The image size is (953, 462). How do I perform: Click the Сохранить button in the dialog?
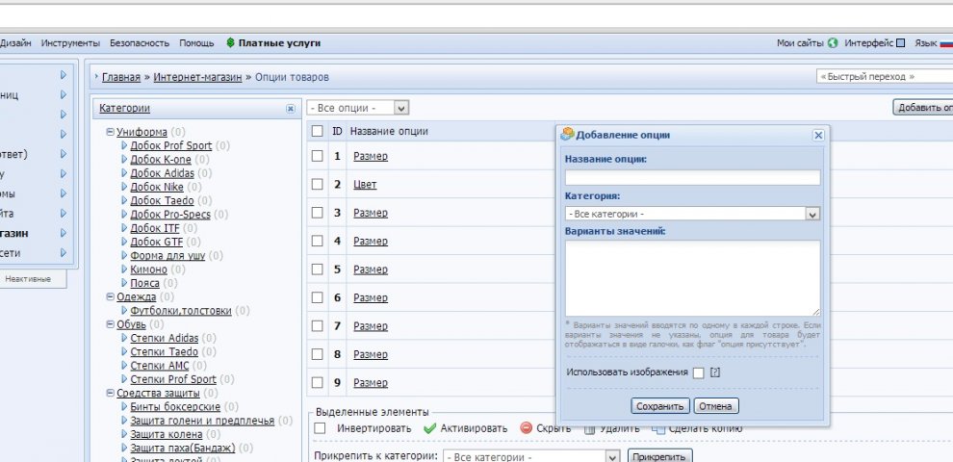tap(660, 406)
